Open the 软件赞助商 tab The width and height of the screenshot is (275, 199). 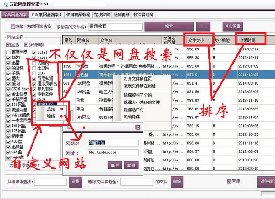pos(143,15)
